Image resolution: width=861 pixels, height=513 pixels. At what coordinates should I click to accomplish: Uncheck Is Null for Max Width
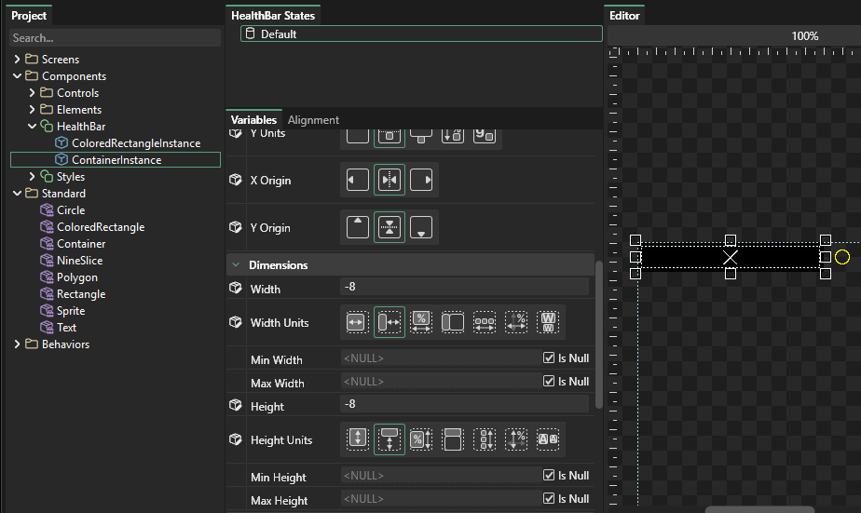(x=549, y=381)
